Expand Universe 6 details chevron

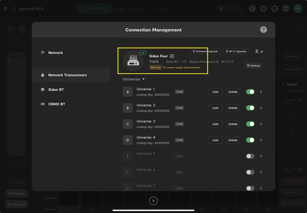(x=261, y=172)
